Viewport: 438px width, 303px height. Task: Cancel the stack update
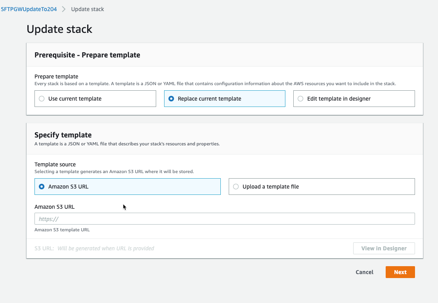click(x=364, y=272)
